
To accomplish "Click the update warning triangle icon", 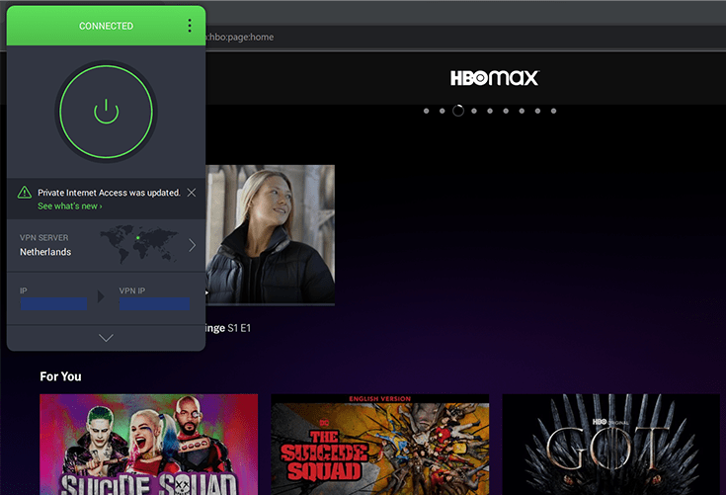I will click(x=24, y=192).
